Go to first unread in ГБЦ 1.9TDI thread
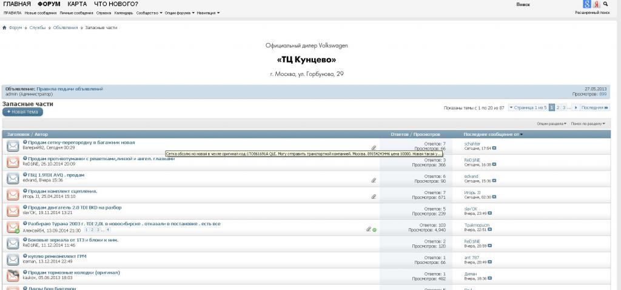This screenshot has height=290, width=621. (25, 175)
